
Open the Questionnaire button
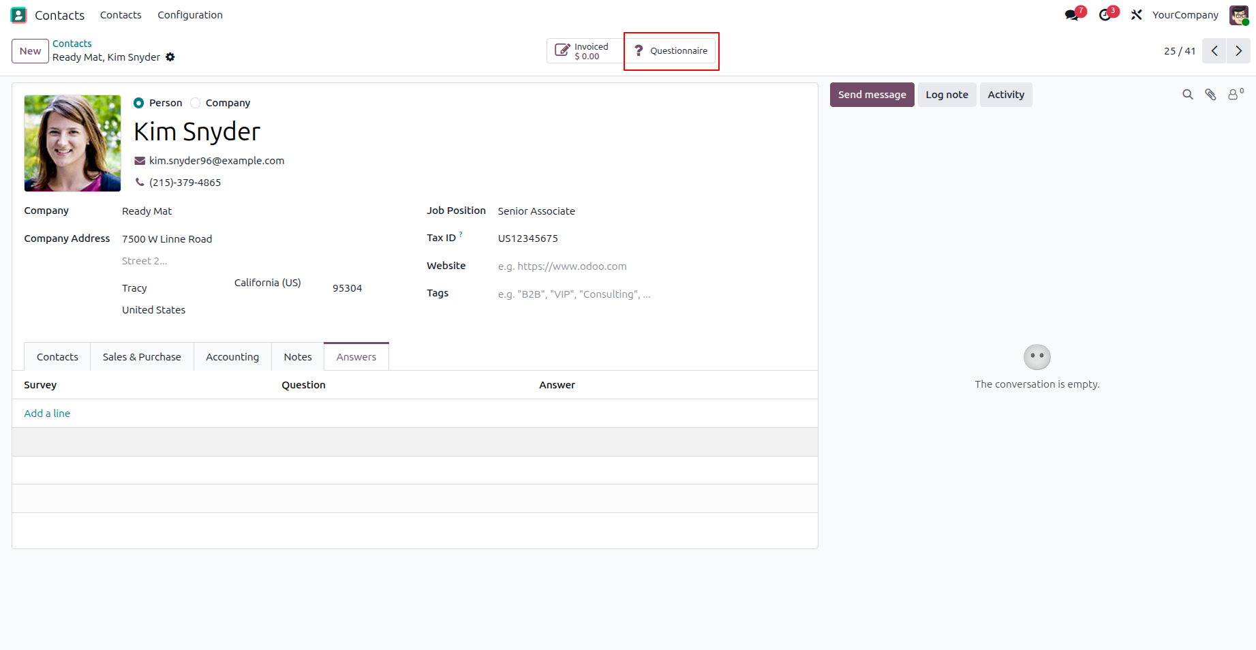coord(671,51)
